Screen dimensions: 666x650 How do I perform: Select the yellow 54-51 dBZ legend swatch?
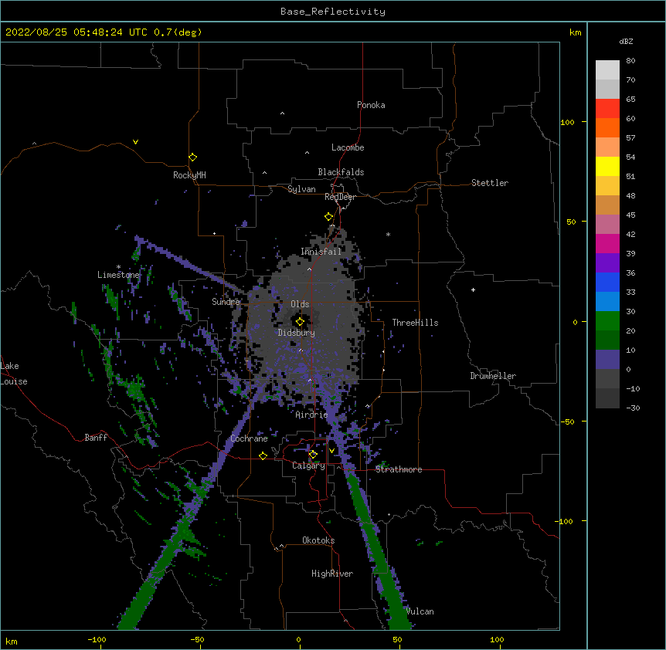point(607,166)
